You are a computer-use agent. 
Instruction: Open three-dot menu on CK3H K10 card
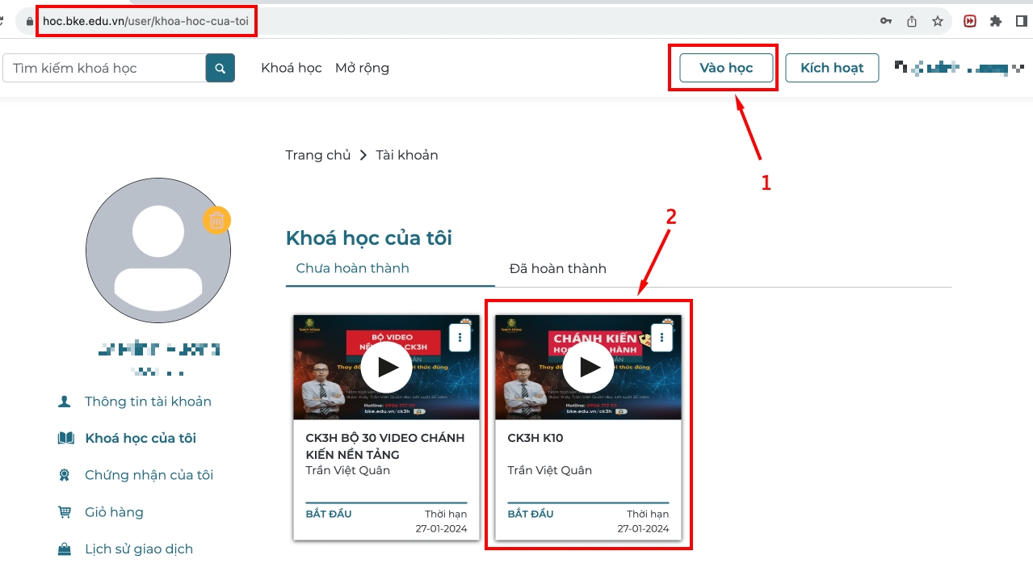[661, 338]
